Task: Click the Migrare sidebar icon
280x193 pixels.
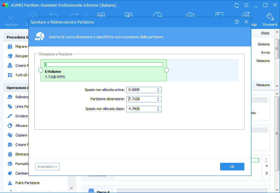Action: [10, 46]
